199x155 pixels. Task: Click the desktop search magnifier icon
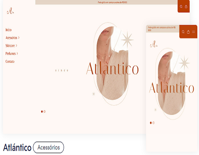[181, 6]
